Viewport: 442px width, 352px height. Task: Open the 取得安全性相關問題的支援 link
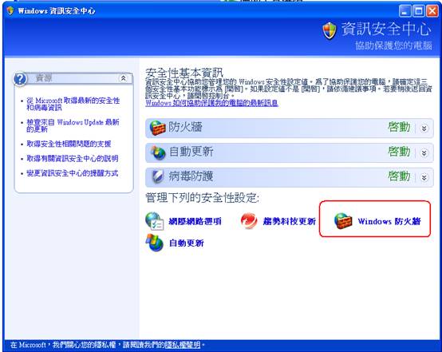[69, 144]
